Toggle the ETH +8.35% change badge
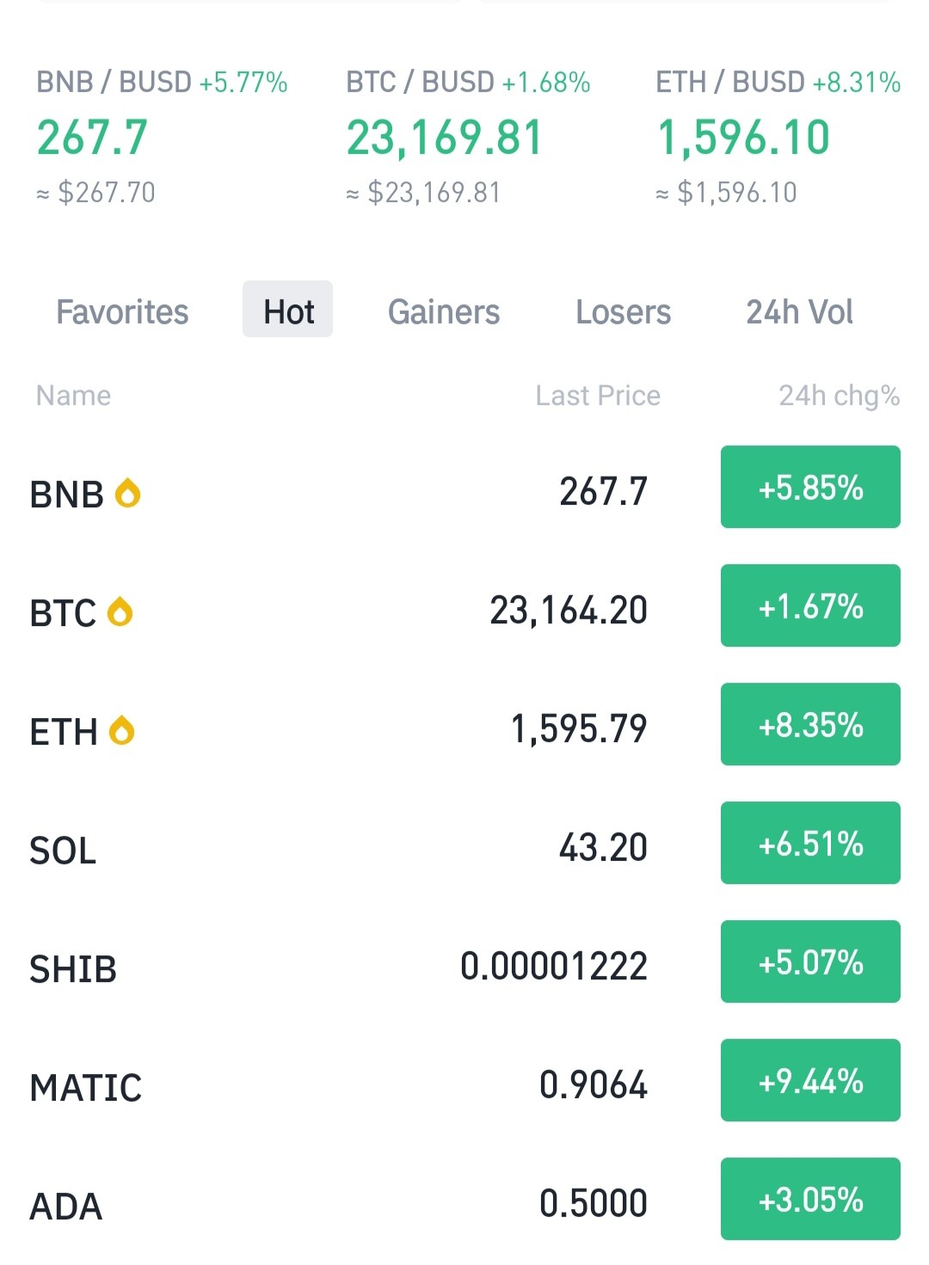The width and height of the screenshot is (929, 1265). point(810,724)
